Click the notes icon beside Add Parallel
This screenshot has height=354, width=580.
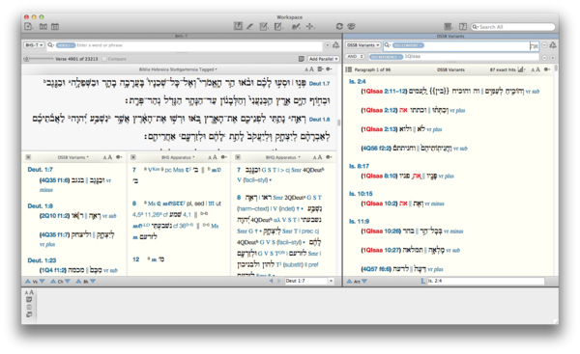pyautogui.click(x=301, y=59)
